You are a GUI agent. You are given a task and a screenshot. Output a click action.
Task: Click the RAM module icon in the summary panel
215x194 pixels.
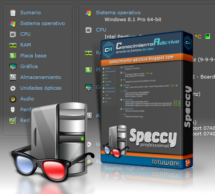[x=89, y=53]
